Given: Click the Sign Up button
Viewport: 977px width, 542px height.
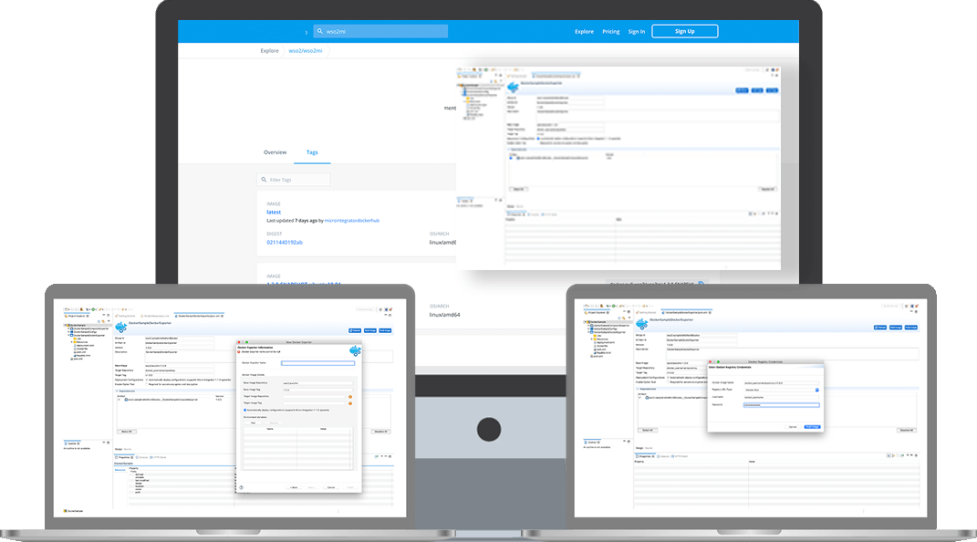Looking at the screenshot, I should (x=684, y=31).
